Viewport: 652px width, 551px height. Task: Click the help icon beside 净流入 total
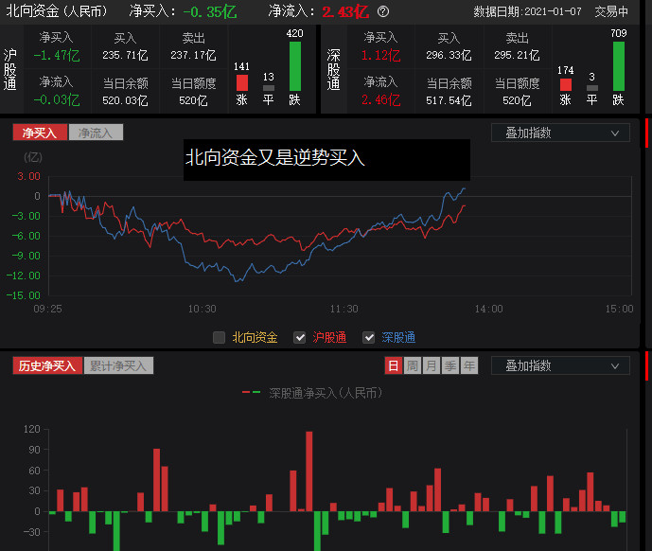point(383,12)
